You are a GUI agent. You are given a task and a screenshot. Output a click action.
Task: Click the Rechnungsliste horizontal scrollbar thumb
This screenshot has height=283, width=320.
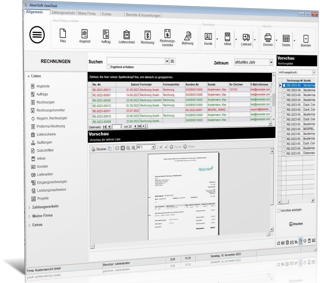(284, 202)
